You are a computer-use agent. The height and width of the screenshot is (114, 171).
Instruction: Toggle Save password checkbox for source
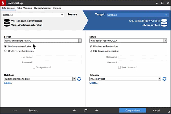[34, 67]
